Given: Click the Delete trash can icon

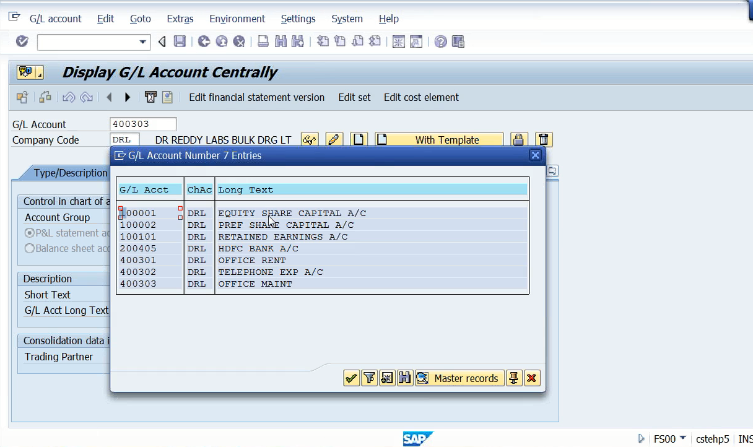Looking at the screenshot, I should [544, 139].
